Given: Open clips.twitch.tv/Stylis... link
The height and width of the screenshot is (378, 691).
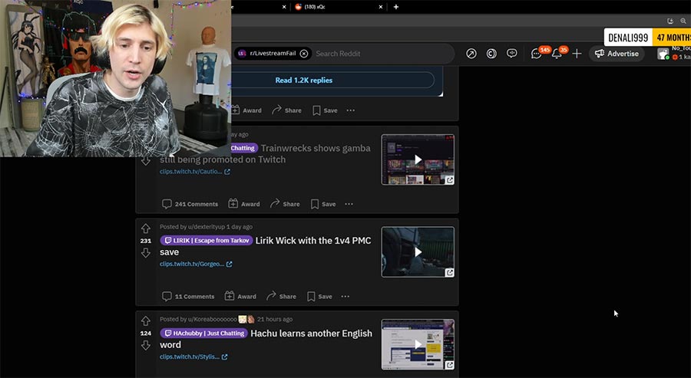Looking at the screenshot, I should tap(193, 357).
